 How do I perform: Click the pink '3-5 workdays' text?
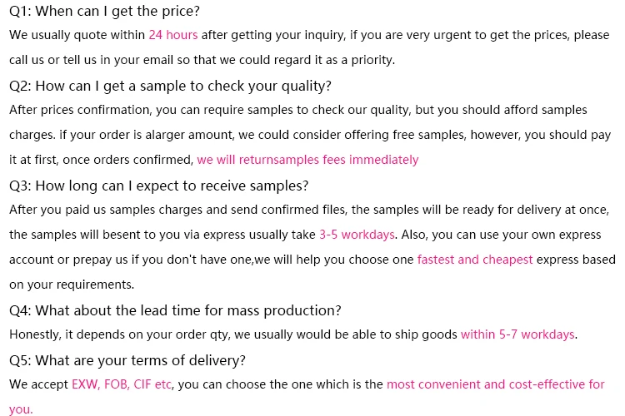357,235
